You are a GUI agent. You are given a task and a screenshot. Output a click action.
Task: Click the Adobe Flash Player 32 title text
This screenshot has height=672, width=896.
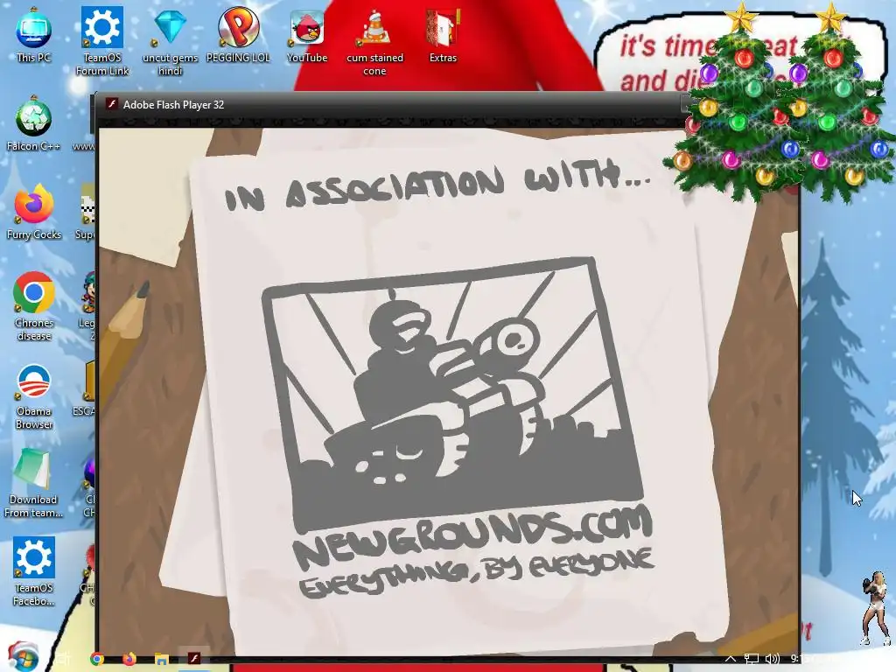174,105
